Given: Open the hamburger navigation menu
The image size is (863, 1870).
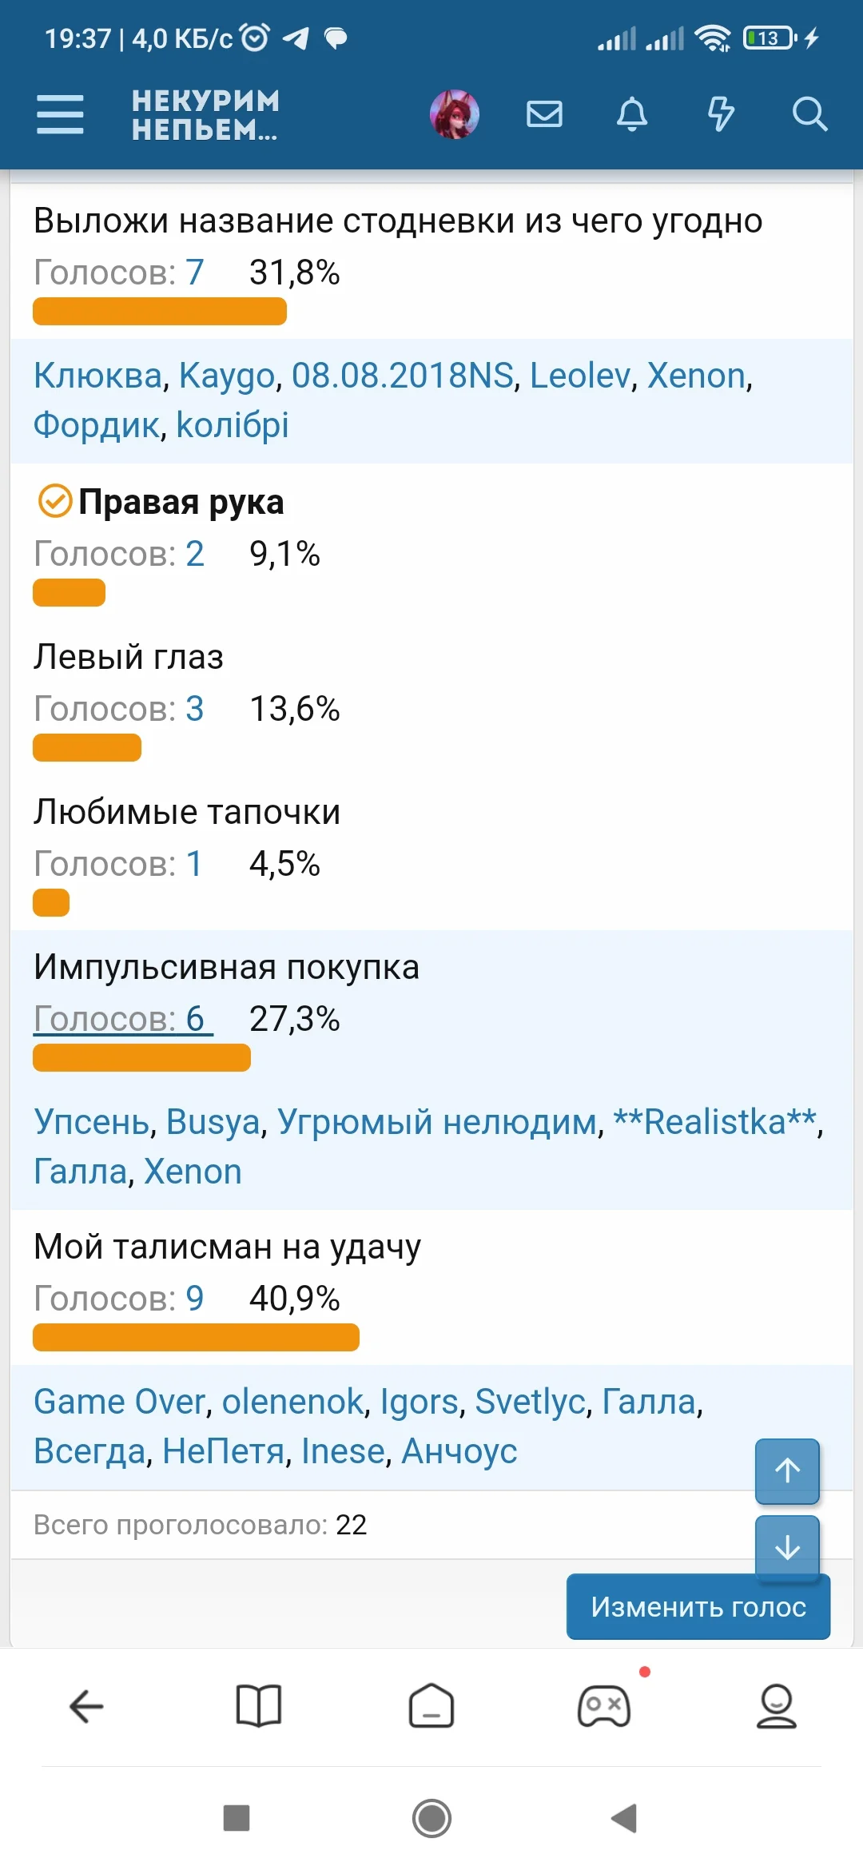Looking at the screenshot, I should tap(60, 114).
